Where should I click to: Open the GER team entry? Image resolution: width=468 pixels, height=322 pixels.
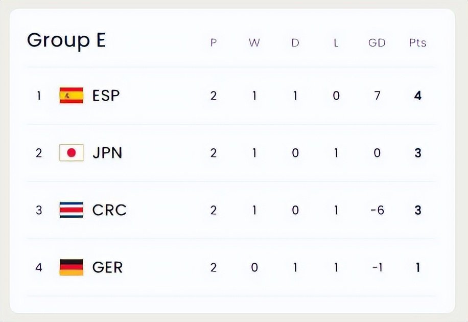107,267
